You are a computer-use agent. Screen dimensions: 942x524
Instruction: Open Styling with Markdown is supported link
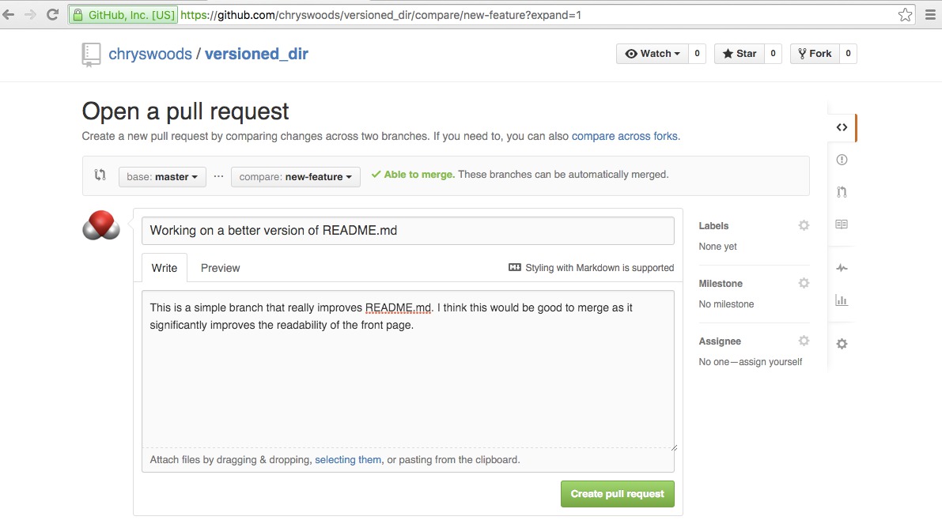(600, 268)
